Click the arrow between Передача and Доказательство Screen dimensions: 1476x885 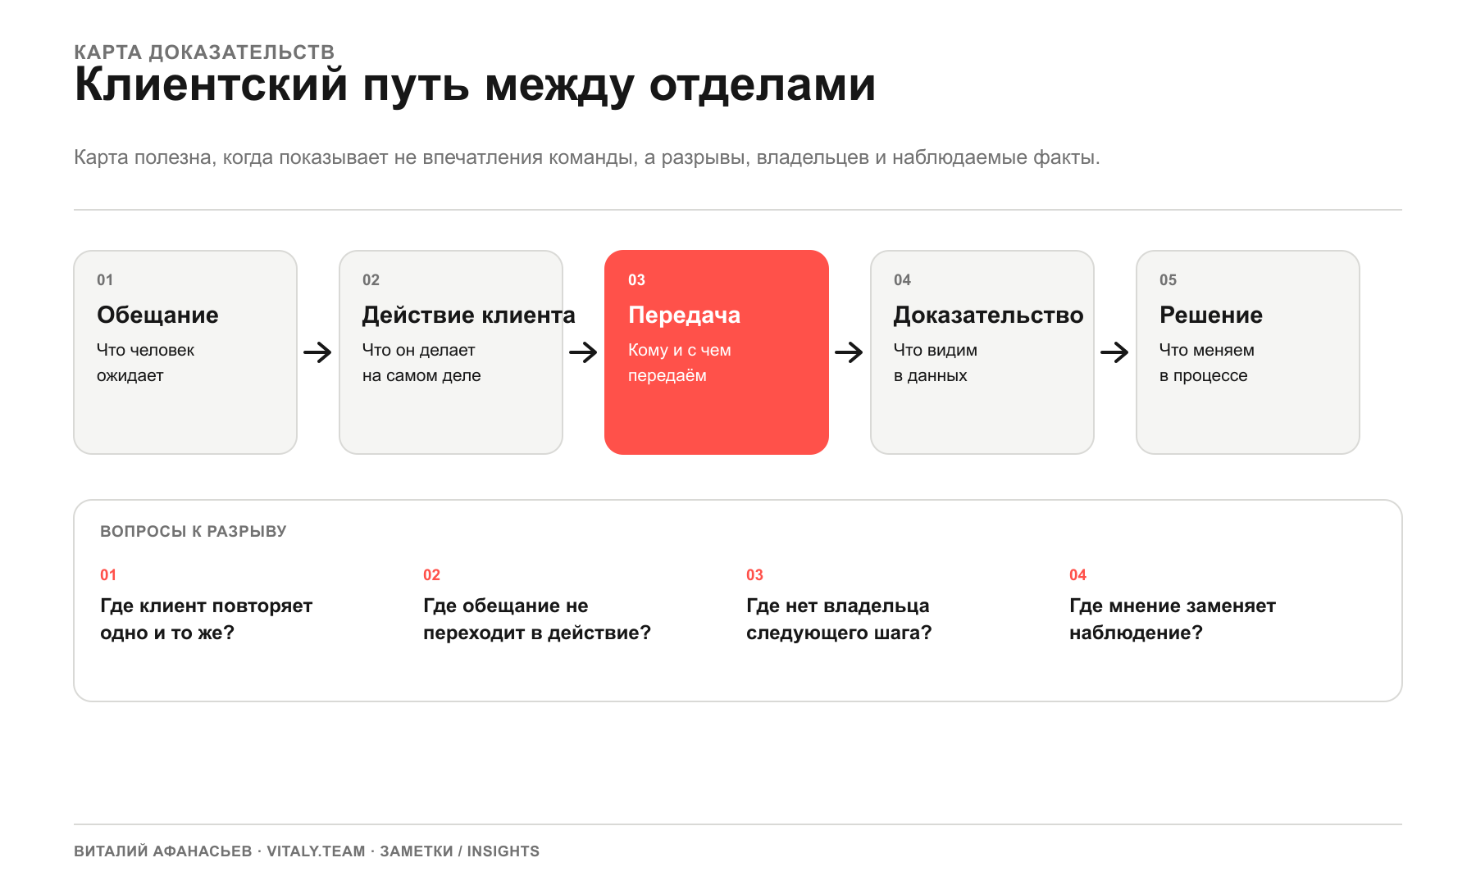point(849,352)
